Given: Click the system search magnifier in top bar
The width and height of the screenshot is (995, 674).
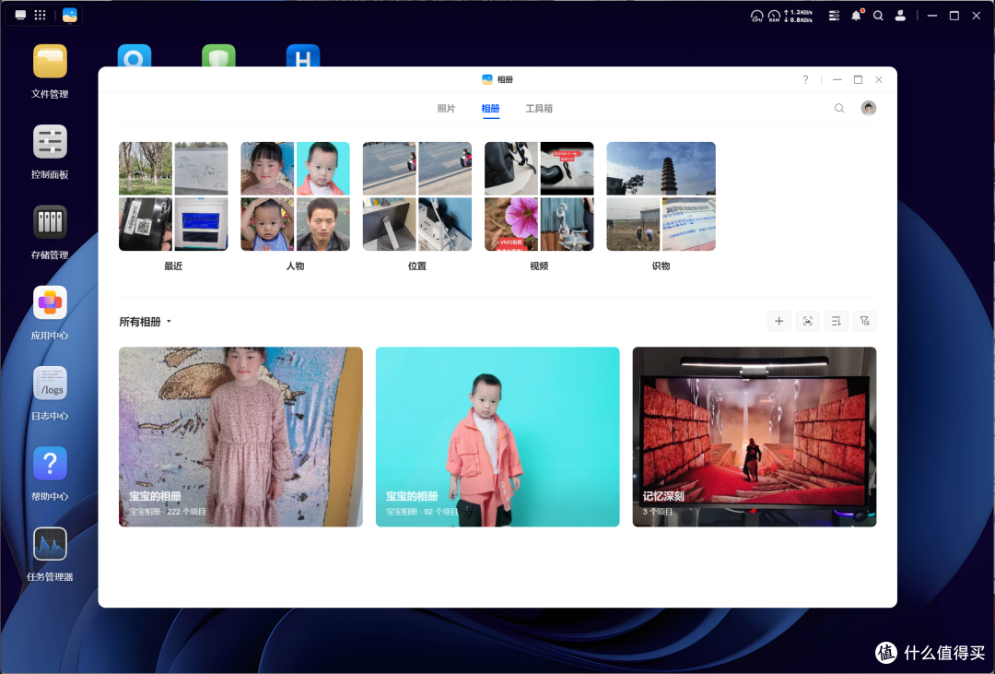Looking at the screenshot, I should tap(878, 16).
